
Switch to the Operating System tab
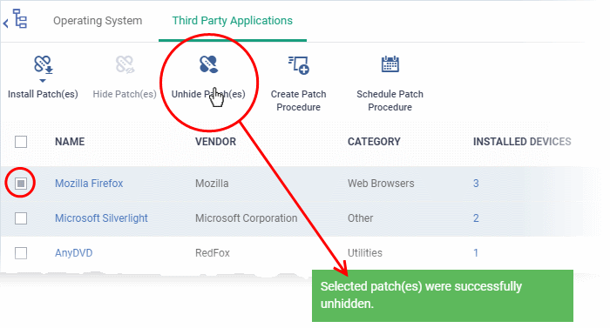(x=98, y=21)
